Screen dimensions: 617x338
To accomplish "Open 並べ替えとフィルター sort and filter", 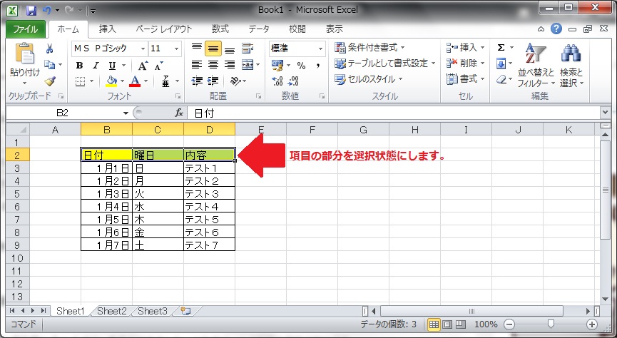I will pyautogui.click(x=536, y=66).
